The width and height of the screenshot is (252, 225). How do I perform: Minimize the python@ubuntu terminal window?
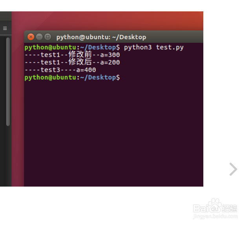tap(39, 37)
